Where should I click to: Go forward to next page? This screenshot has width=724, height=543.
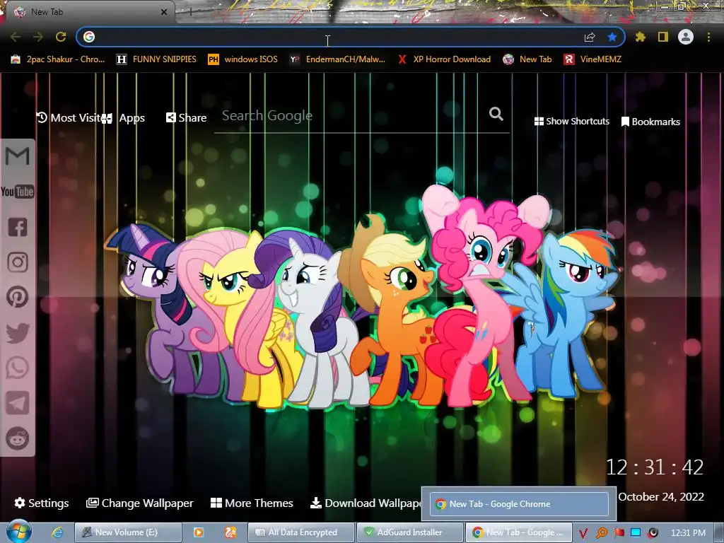[38, 37]
